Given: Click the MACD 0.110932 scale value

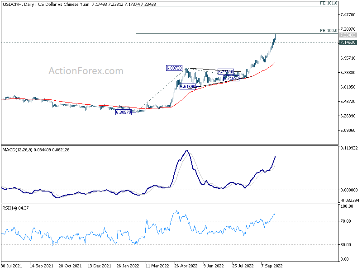Looking at the screenshot, I should point(349,148).
